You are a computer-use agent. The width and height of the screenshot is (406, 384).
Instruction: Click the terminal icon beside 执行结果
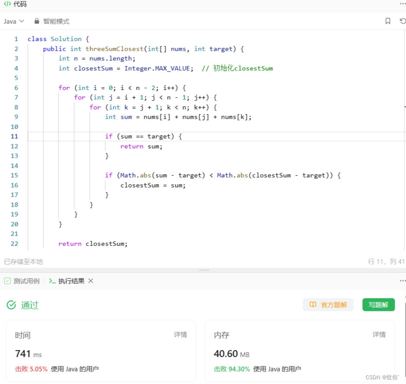coord(52,281)
